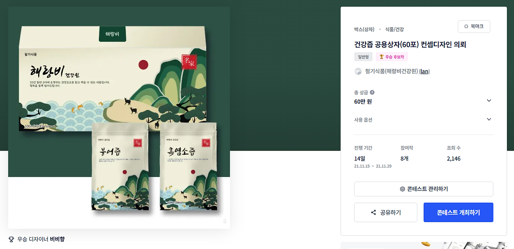Click the share icon in 공유하기 button
This screenshot has height=249, width=514.
(373, 212)
